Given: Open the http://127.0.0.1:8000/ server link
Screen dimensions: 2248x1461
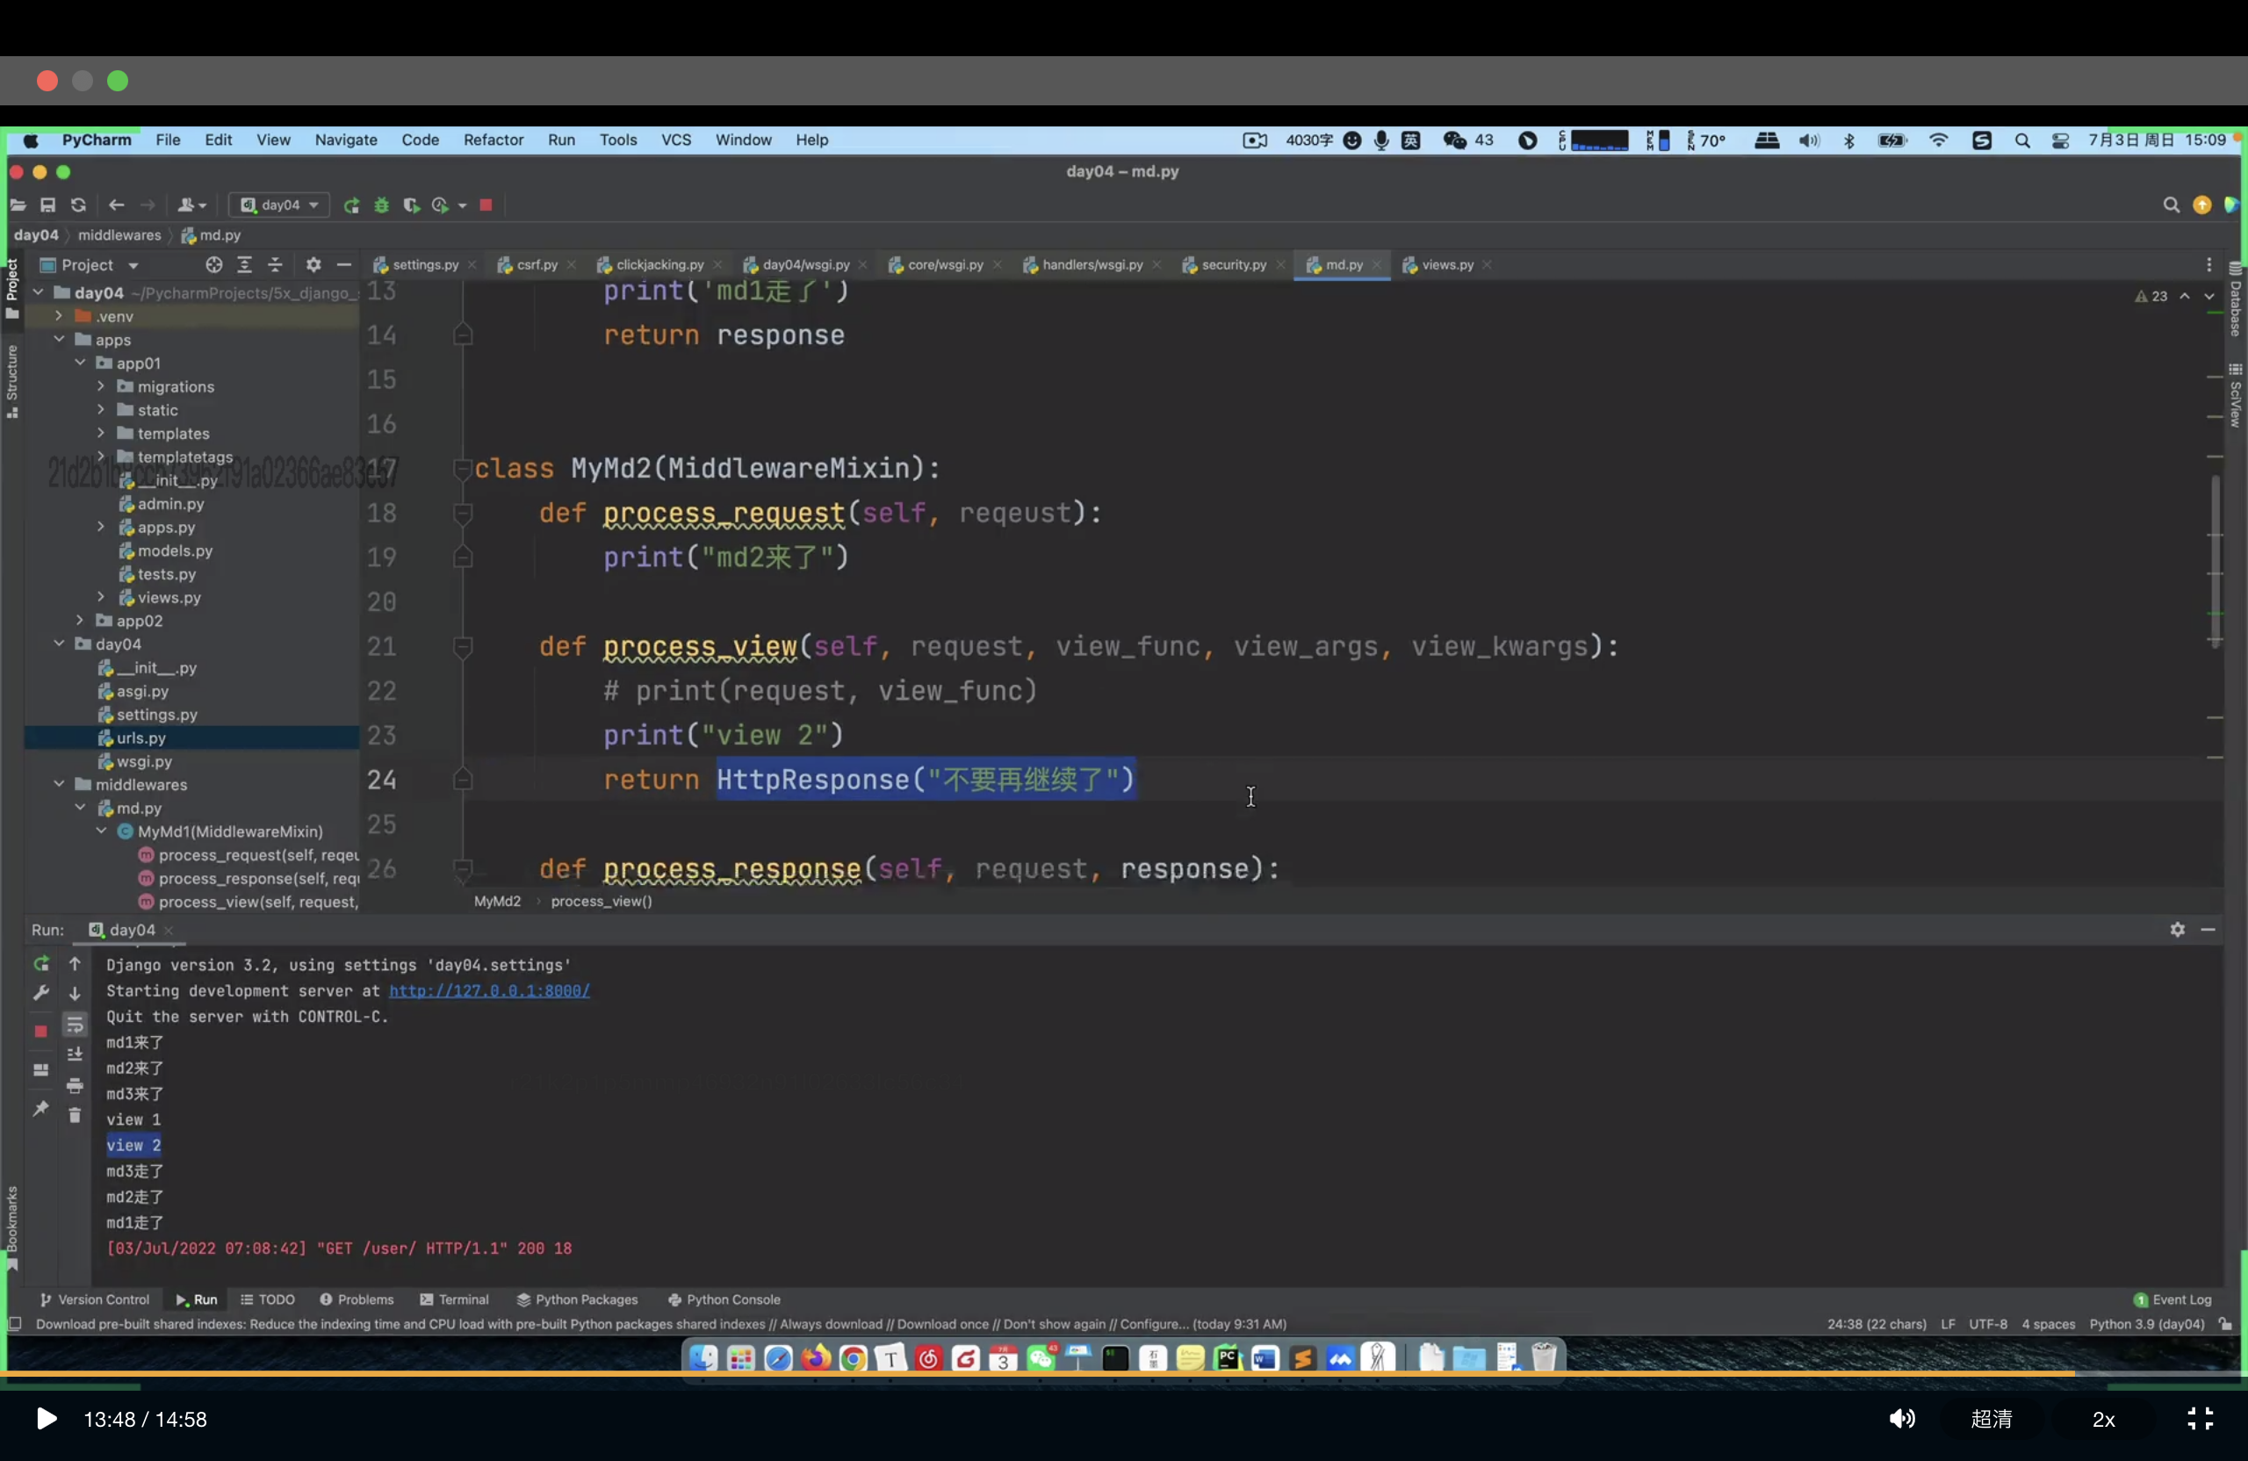Looking at the screenshot, I should coord(489,990).
